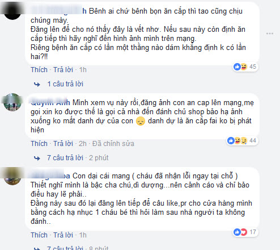Click 'Trả lời' under the second comment
The width and height of the screenshot is (280, 250).
pyautogui.click(x=63, y=144)
